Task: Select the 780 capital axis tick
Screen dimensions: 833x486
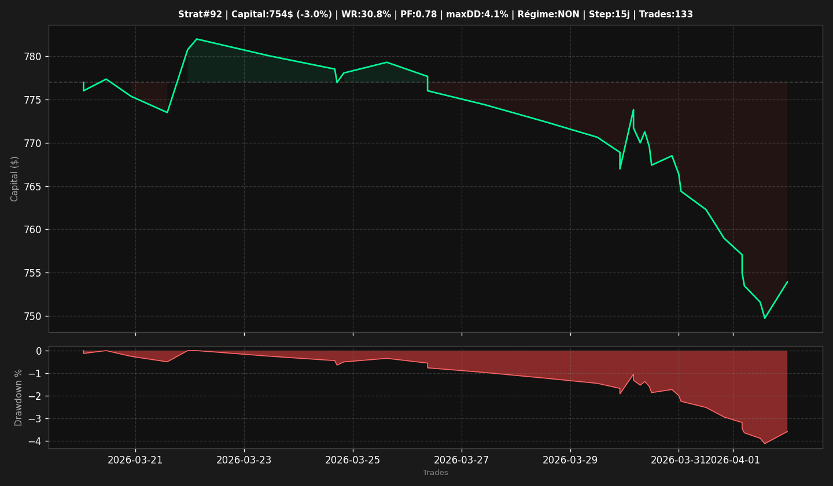Action: [33, 57]
